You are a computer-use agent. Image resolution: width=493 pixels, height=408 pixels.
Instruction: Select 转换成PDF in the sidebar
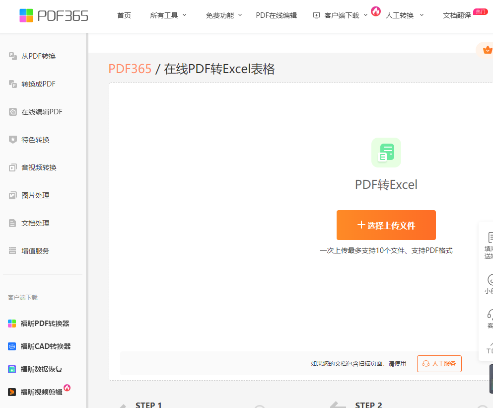click(38, 84)
